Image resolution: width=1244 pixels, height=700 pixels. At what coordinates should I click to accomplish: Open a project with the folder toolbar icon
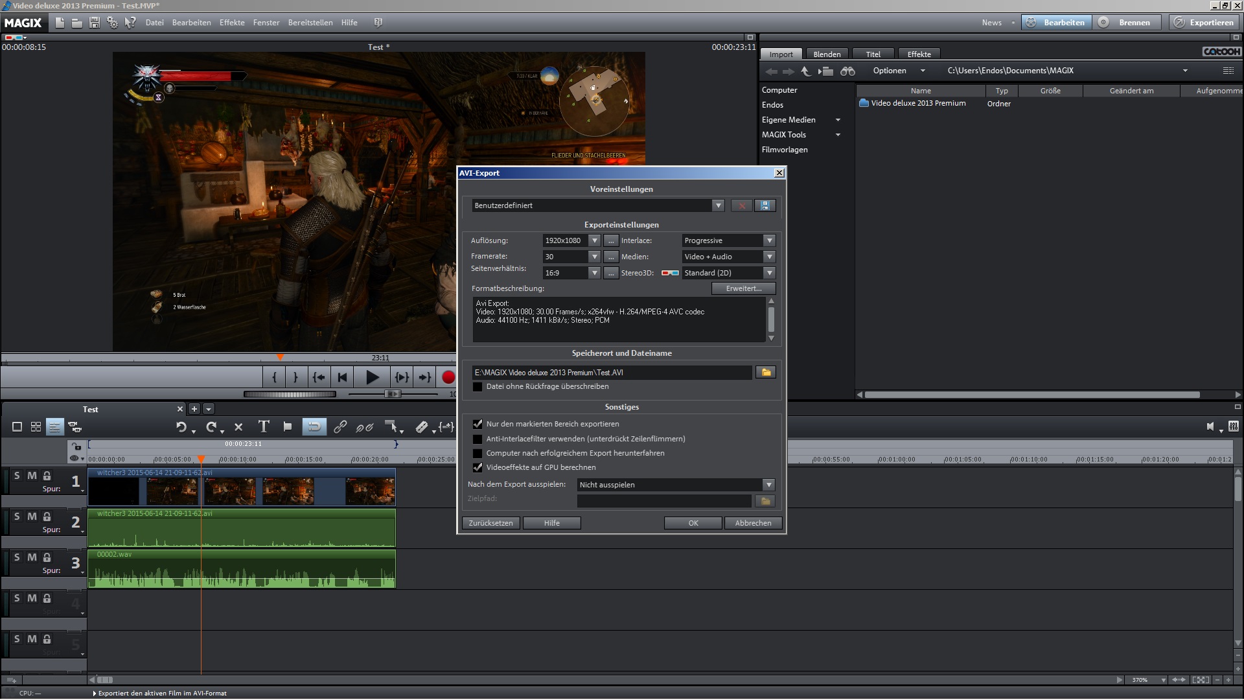pos(76,23)
